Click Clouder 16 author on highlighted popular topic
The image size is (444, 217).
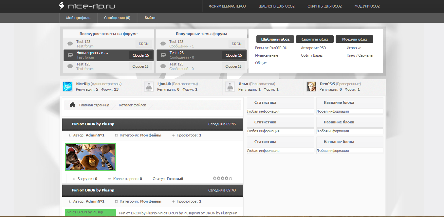point(234,55)
